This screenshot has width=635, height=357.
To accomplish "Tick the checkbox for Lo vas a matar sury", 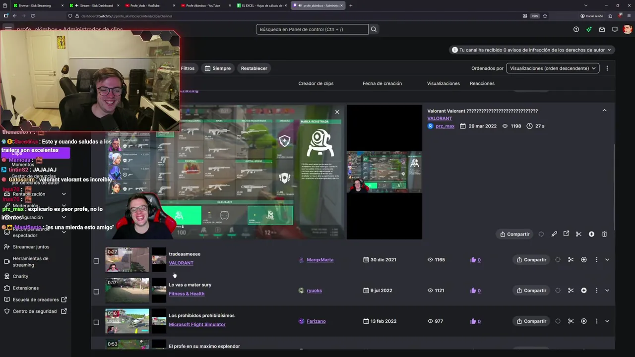I will tap(96, 292).
